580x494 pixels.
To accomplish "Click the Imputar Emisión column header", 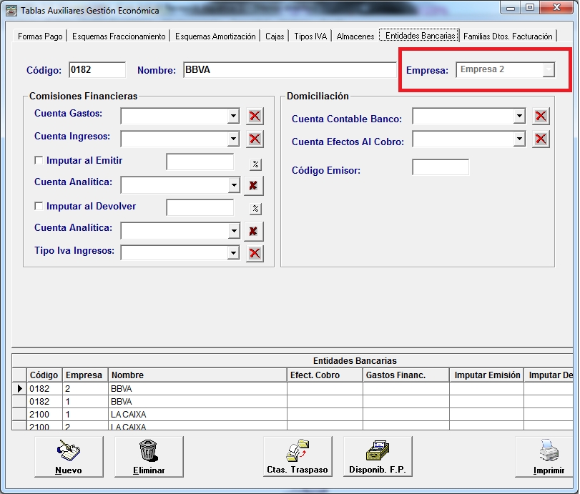I will click(486, 375).
